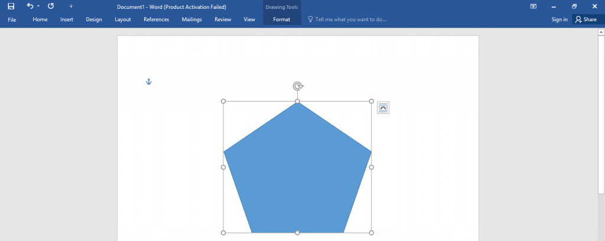The width and height of the screenshot is (605, 241).
Task: Click the anchor icon in the margin
Action: (148, 82)
